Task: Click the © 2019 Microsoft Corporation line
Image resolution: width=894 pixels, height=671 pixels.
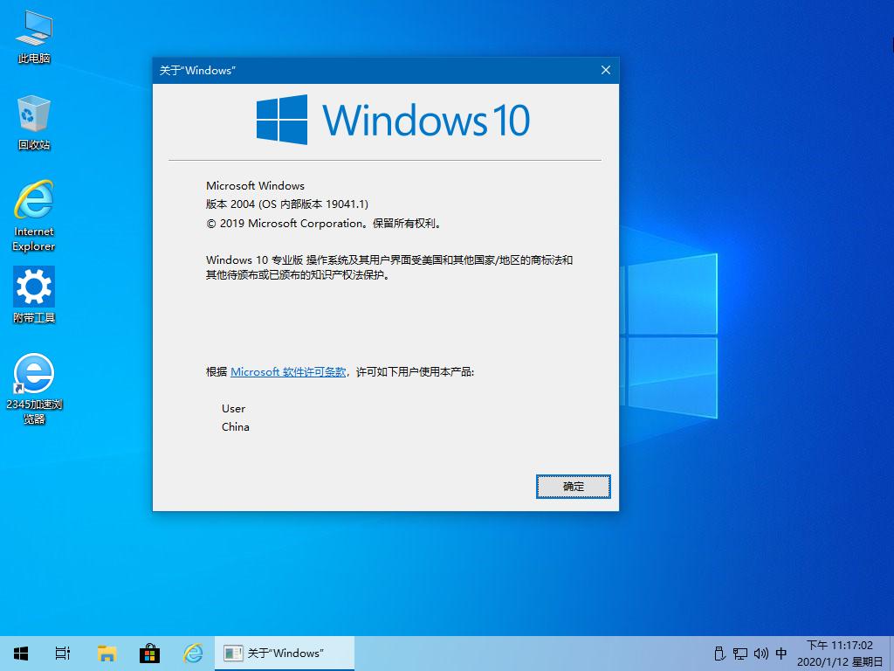Action: pyautogui.click(x=324, y=224)
